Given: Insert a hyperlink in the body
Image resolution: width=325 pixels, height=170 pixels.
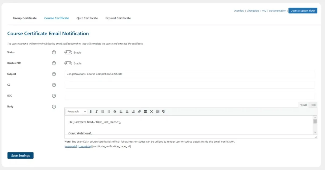Looking at the screenshot, I should pyautogui.click(x=139, y=111).
